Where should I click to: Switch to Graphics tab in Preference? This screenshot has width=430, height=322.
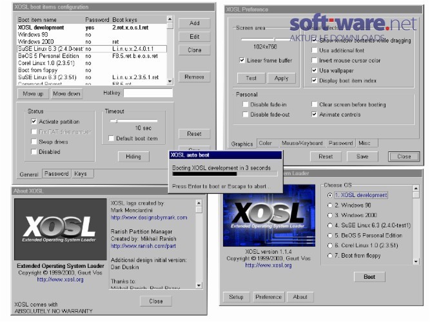pos(242,144)
